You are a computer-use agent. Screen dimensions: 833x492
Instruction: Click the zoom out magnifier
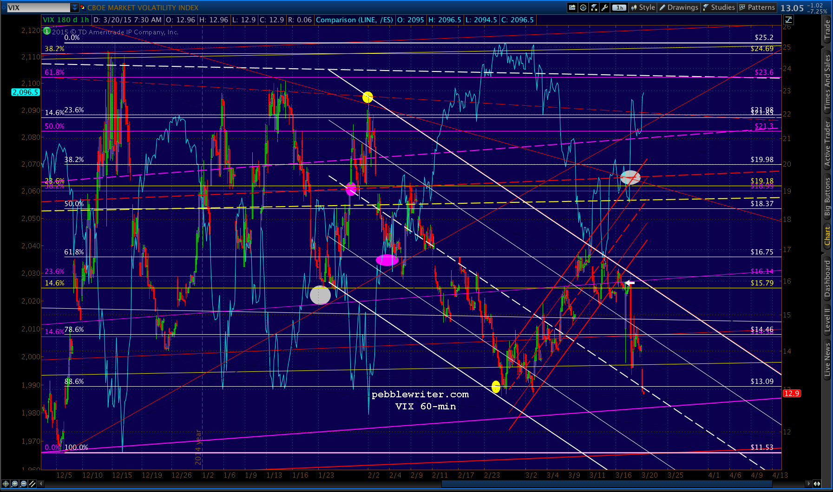coord(24,484)
